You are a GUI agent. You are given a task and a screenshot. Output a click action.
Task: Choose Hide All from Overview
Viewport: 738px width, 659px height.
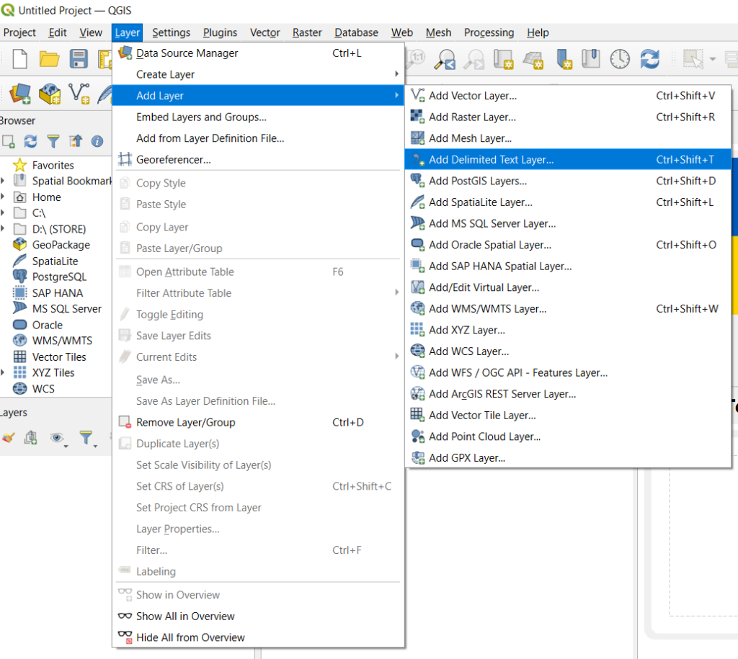190,637
